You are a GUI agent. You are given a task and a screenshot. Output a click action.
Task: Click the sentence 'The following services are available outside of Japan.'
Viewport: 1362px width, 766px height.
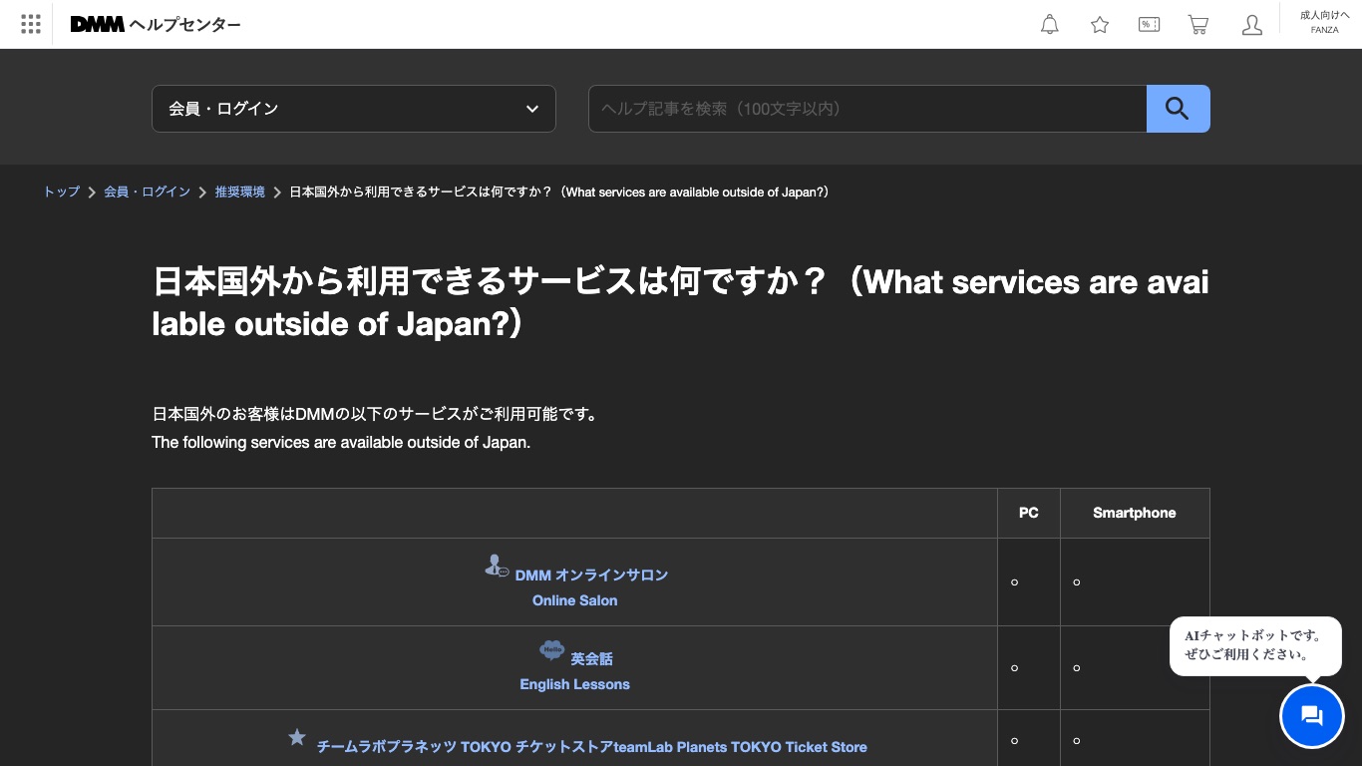click(341, 442)
